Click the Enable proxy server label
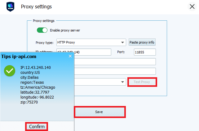The height and width of the screenshot is (131, 199). pyautogui.click(x=65, y=30)
